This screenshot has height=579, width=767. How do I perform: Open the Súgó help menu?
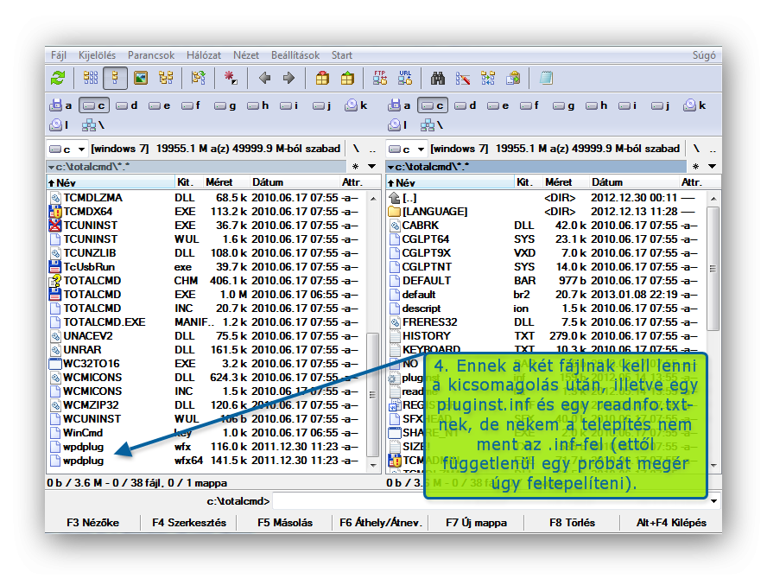coord(704,55)
